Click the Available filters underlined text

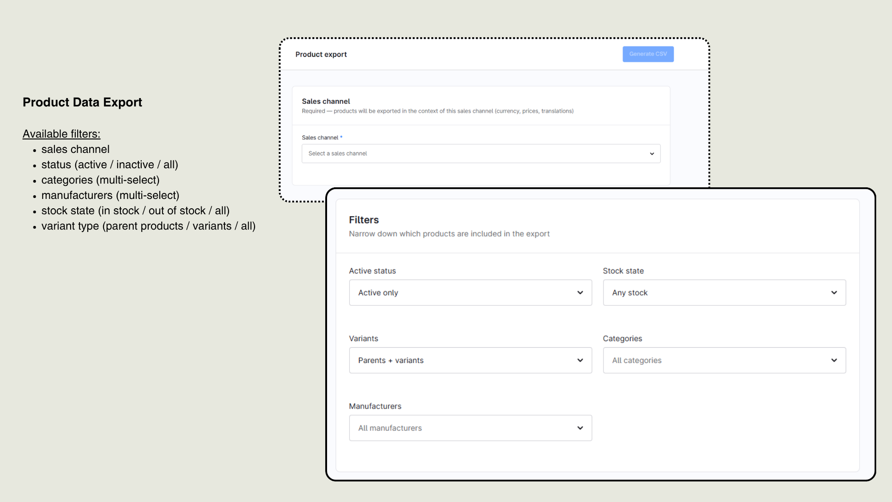pos(61,134)
